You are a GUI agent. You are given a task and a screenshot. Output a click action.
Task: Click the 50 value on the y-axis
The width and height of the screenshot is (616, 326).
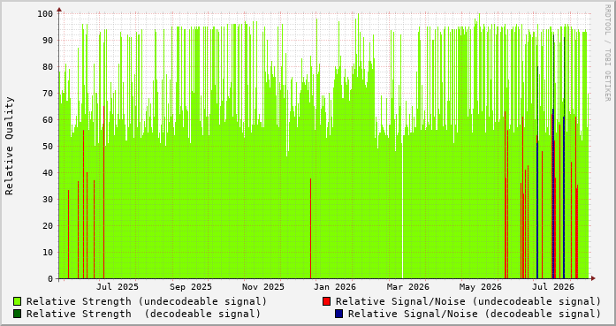pos(48,146)
